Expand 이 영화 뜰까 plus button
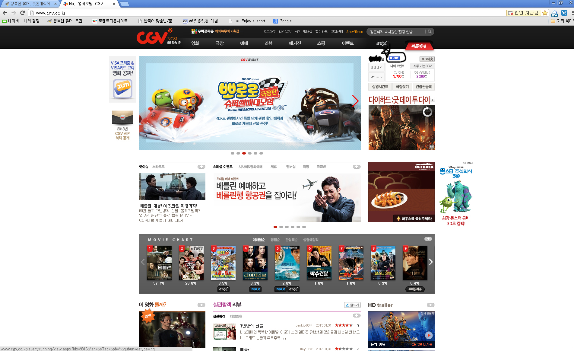 201,305
